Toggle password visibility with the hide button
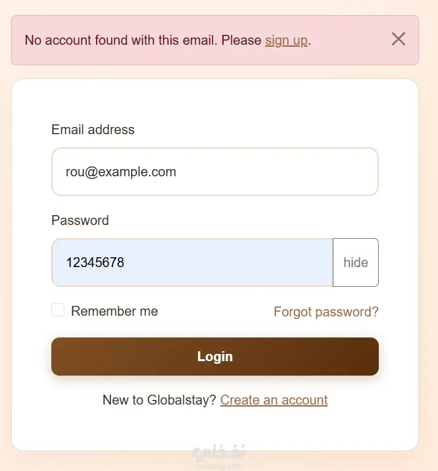438x471 pixels. [x=355, y=262]
